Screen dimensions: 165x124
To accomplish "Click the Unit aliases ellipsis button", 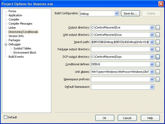I will (157, 72).
